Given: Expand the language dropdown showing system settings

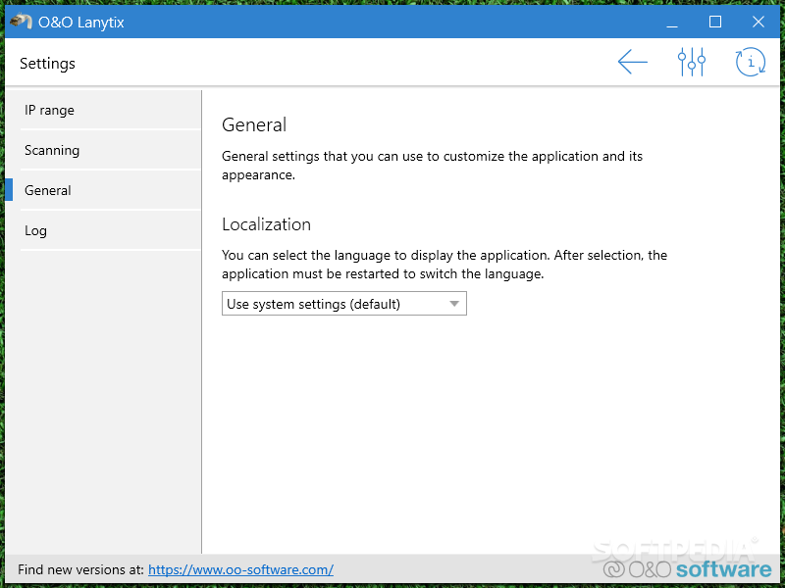Looking at the screenshot, I should (344, 304).
